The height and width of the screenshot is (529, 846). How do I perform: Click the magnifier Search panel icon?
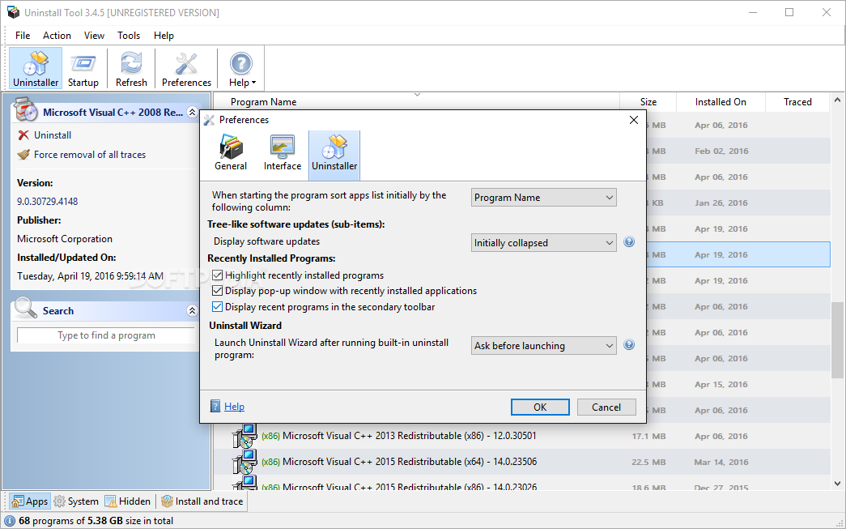tap(25, 308)
